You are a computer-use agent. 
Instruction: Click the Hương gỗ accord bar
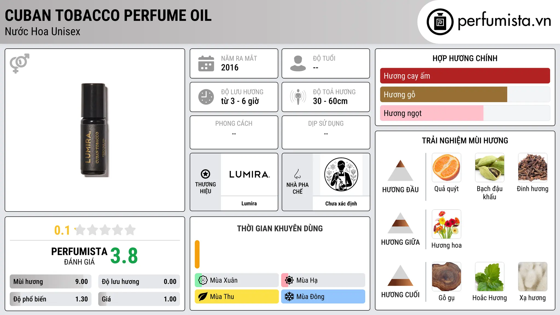(x=465, y=94)
